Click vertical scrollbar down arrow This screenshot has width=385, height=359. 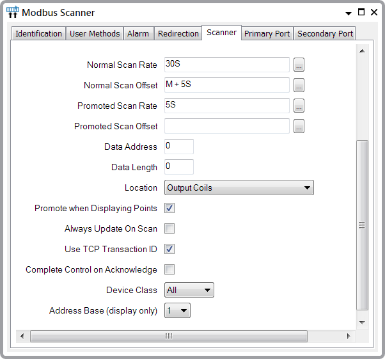362,322
